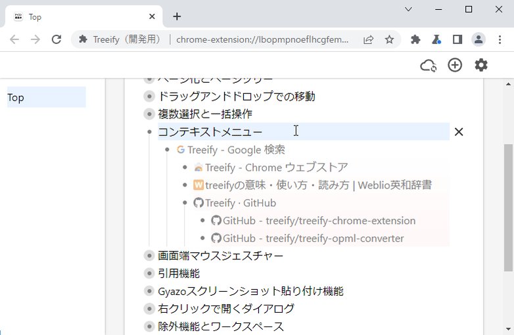Image resolution: width=514 pixels, height=335 pixels.
Task: Click Gyazoスクリーンショット貼り付け機能 text
Action: point(251,291)
